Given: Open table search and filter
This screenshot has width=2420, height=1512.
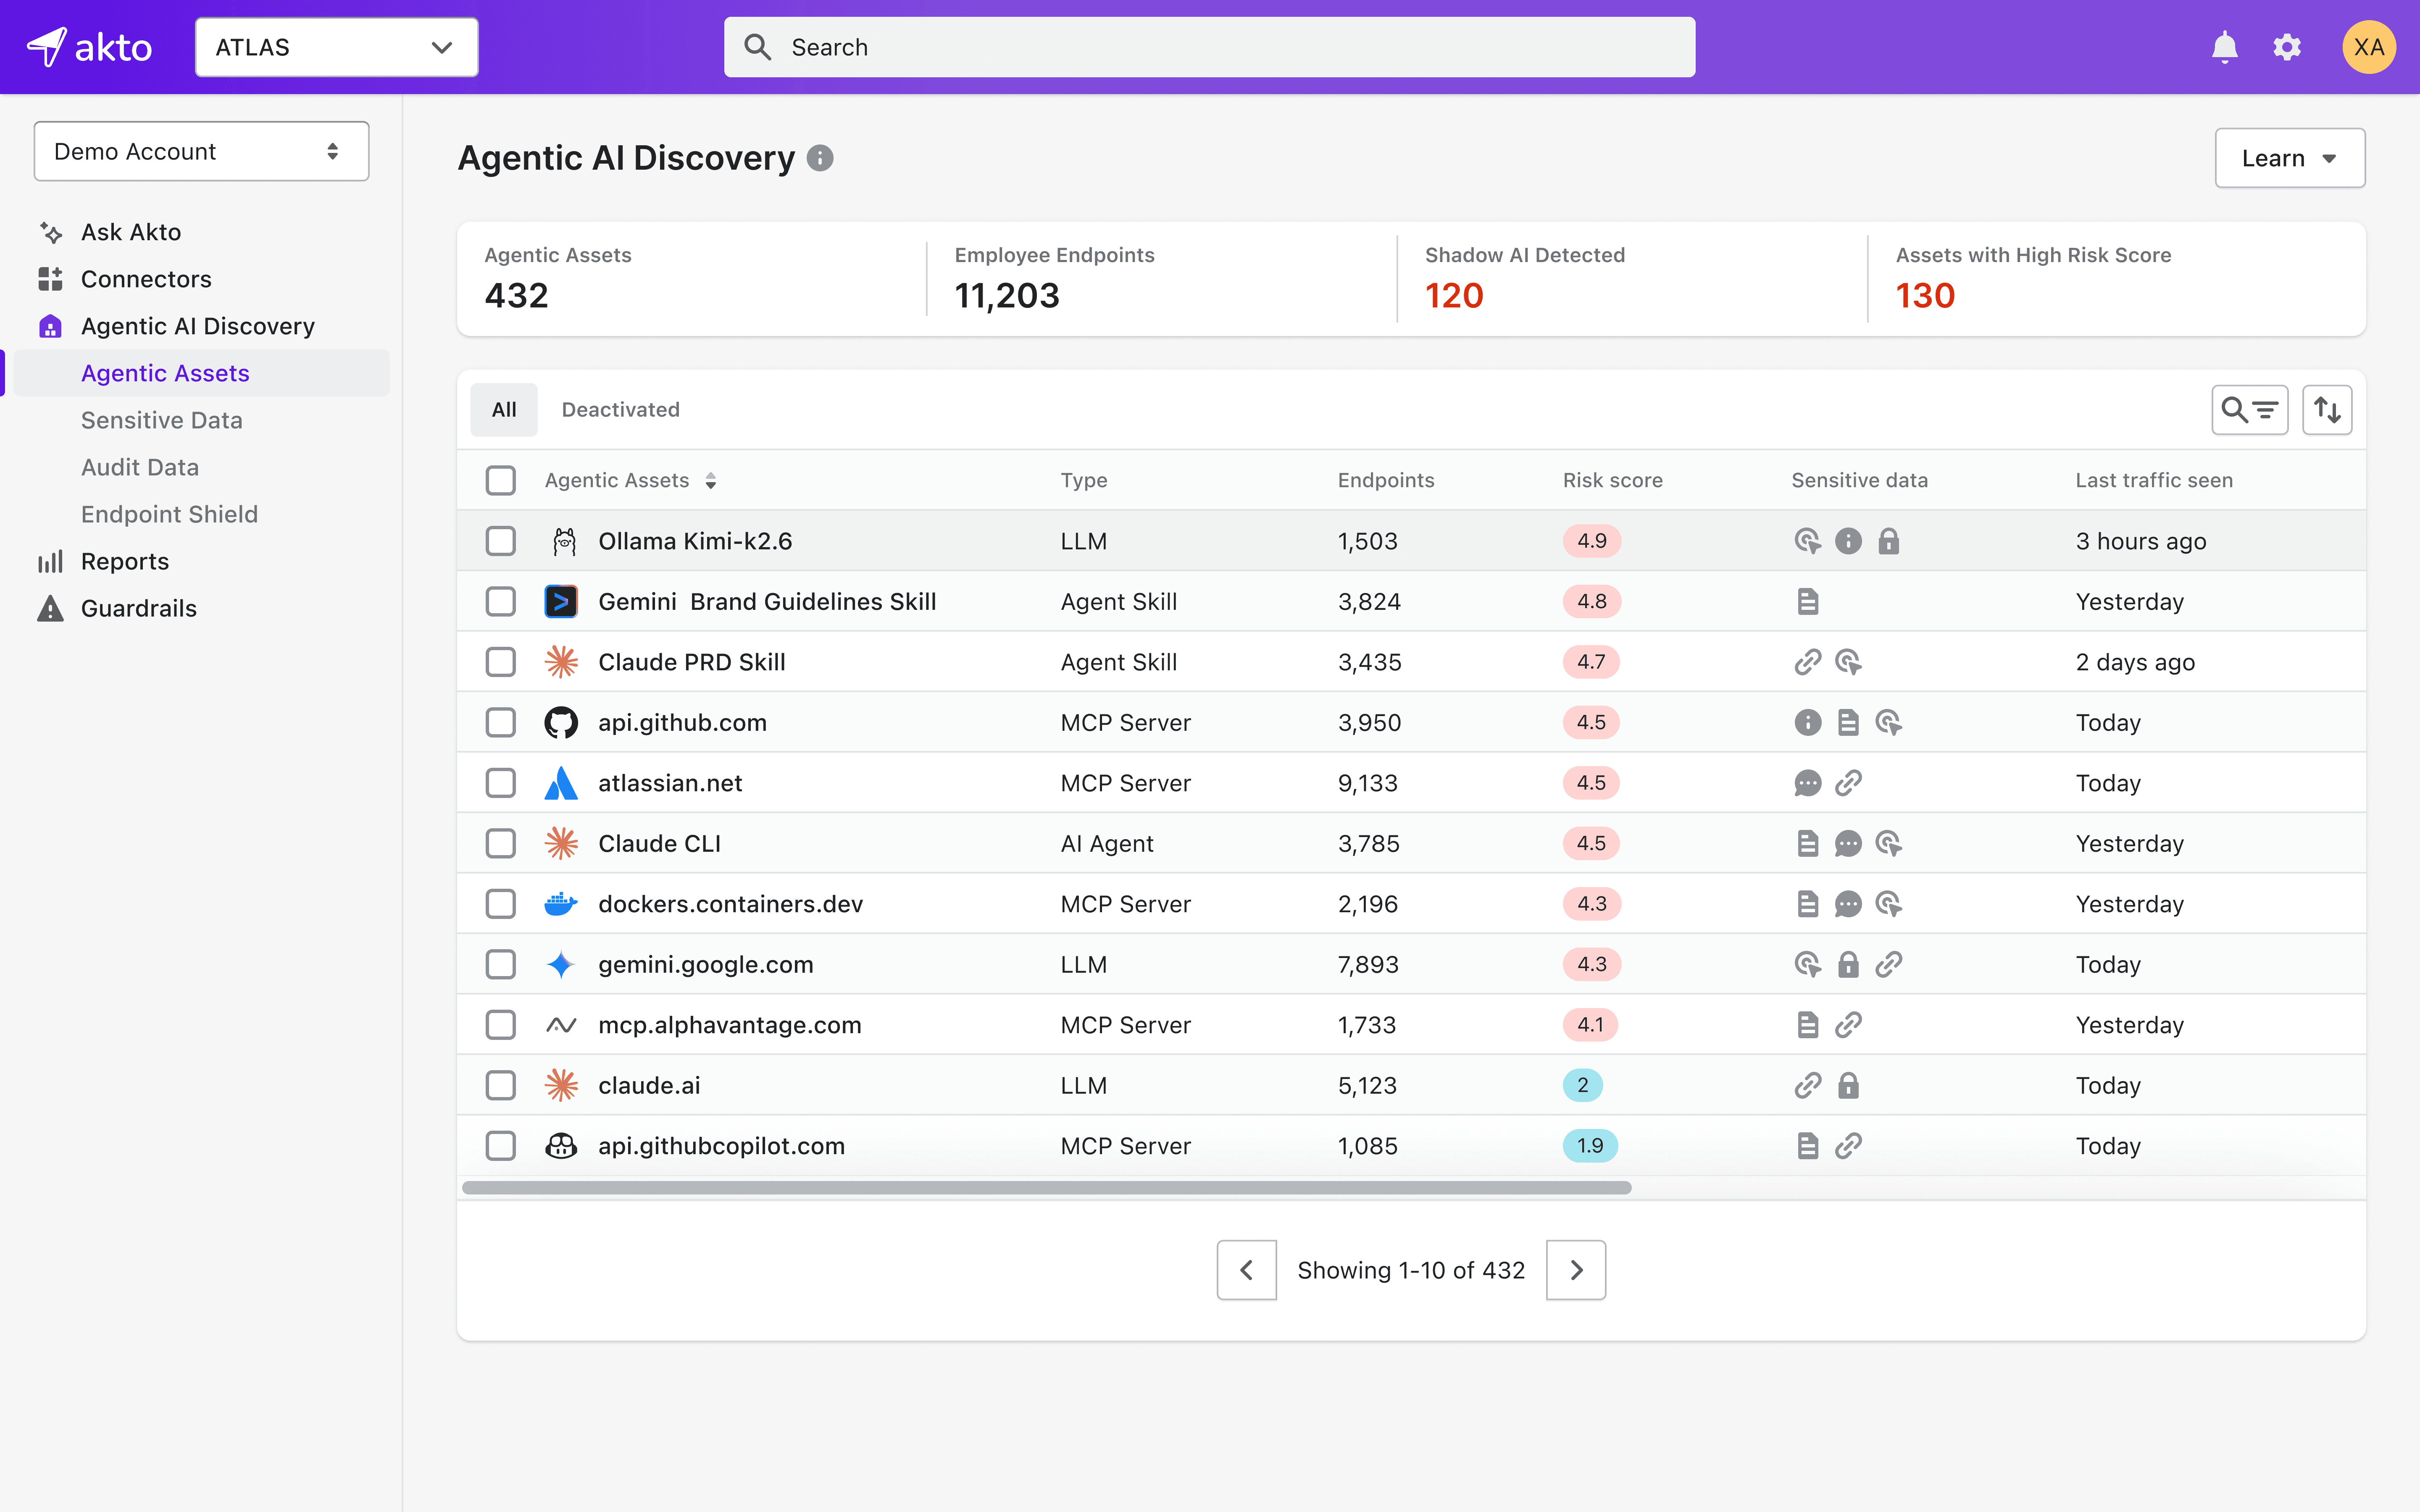Looking at the screenshot, I should [2250, 410].
